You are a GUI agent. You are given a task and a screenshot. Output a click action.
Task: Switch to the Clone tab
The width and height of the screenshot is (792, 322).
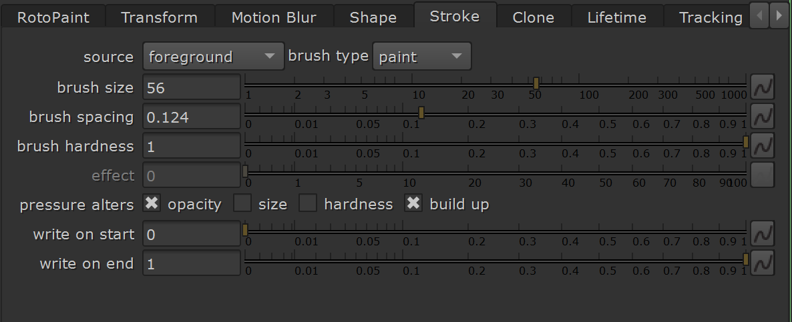pyautogui.click(x=534, y=17)
